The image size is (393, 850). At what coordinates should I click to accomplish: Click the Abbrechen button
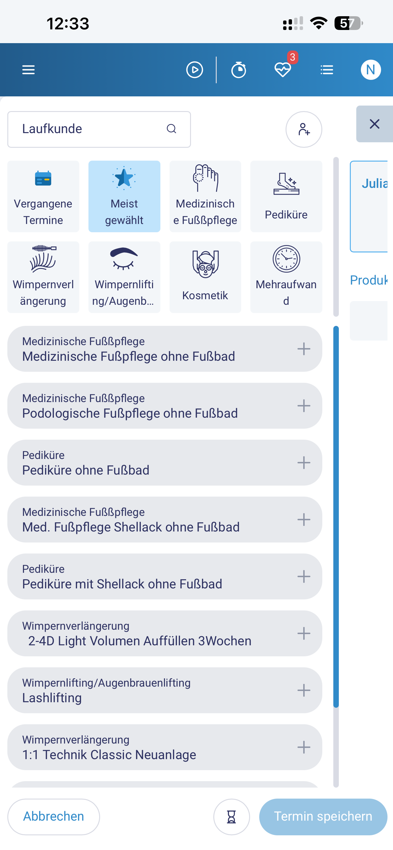coord(54,816)
